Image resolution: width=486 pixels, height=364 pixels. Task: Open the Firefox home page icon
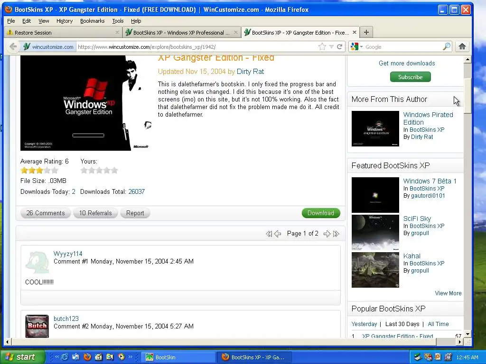pos(462,47)
